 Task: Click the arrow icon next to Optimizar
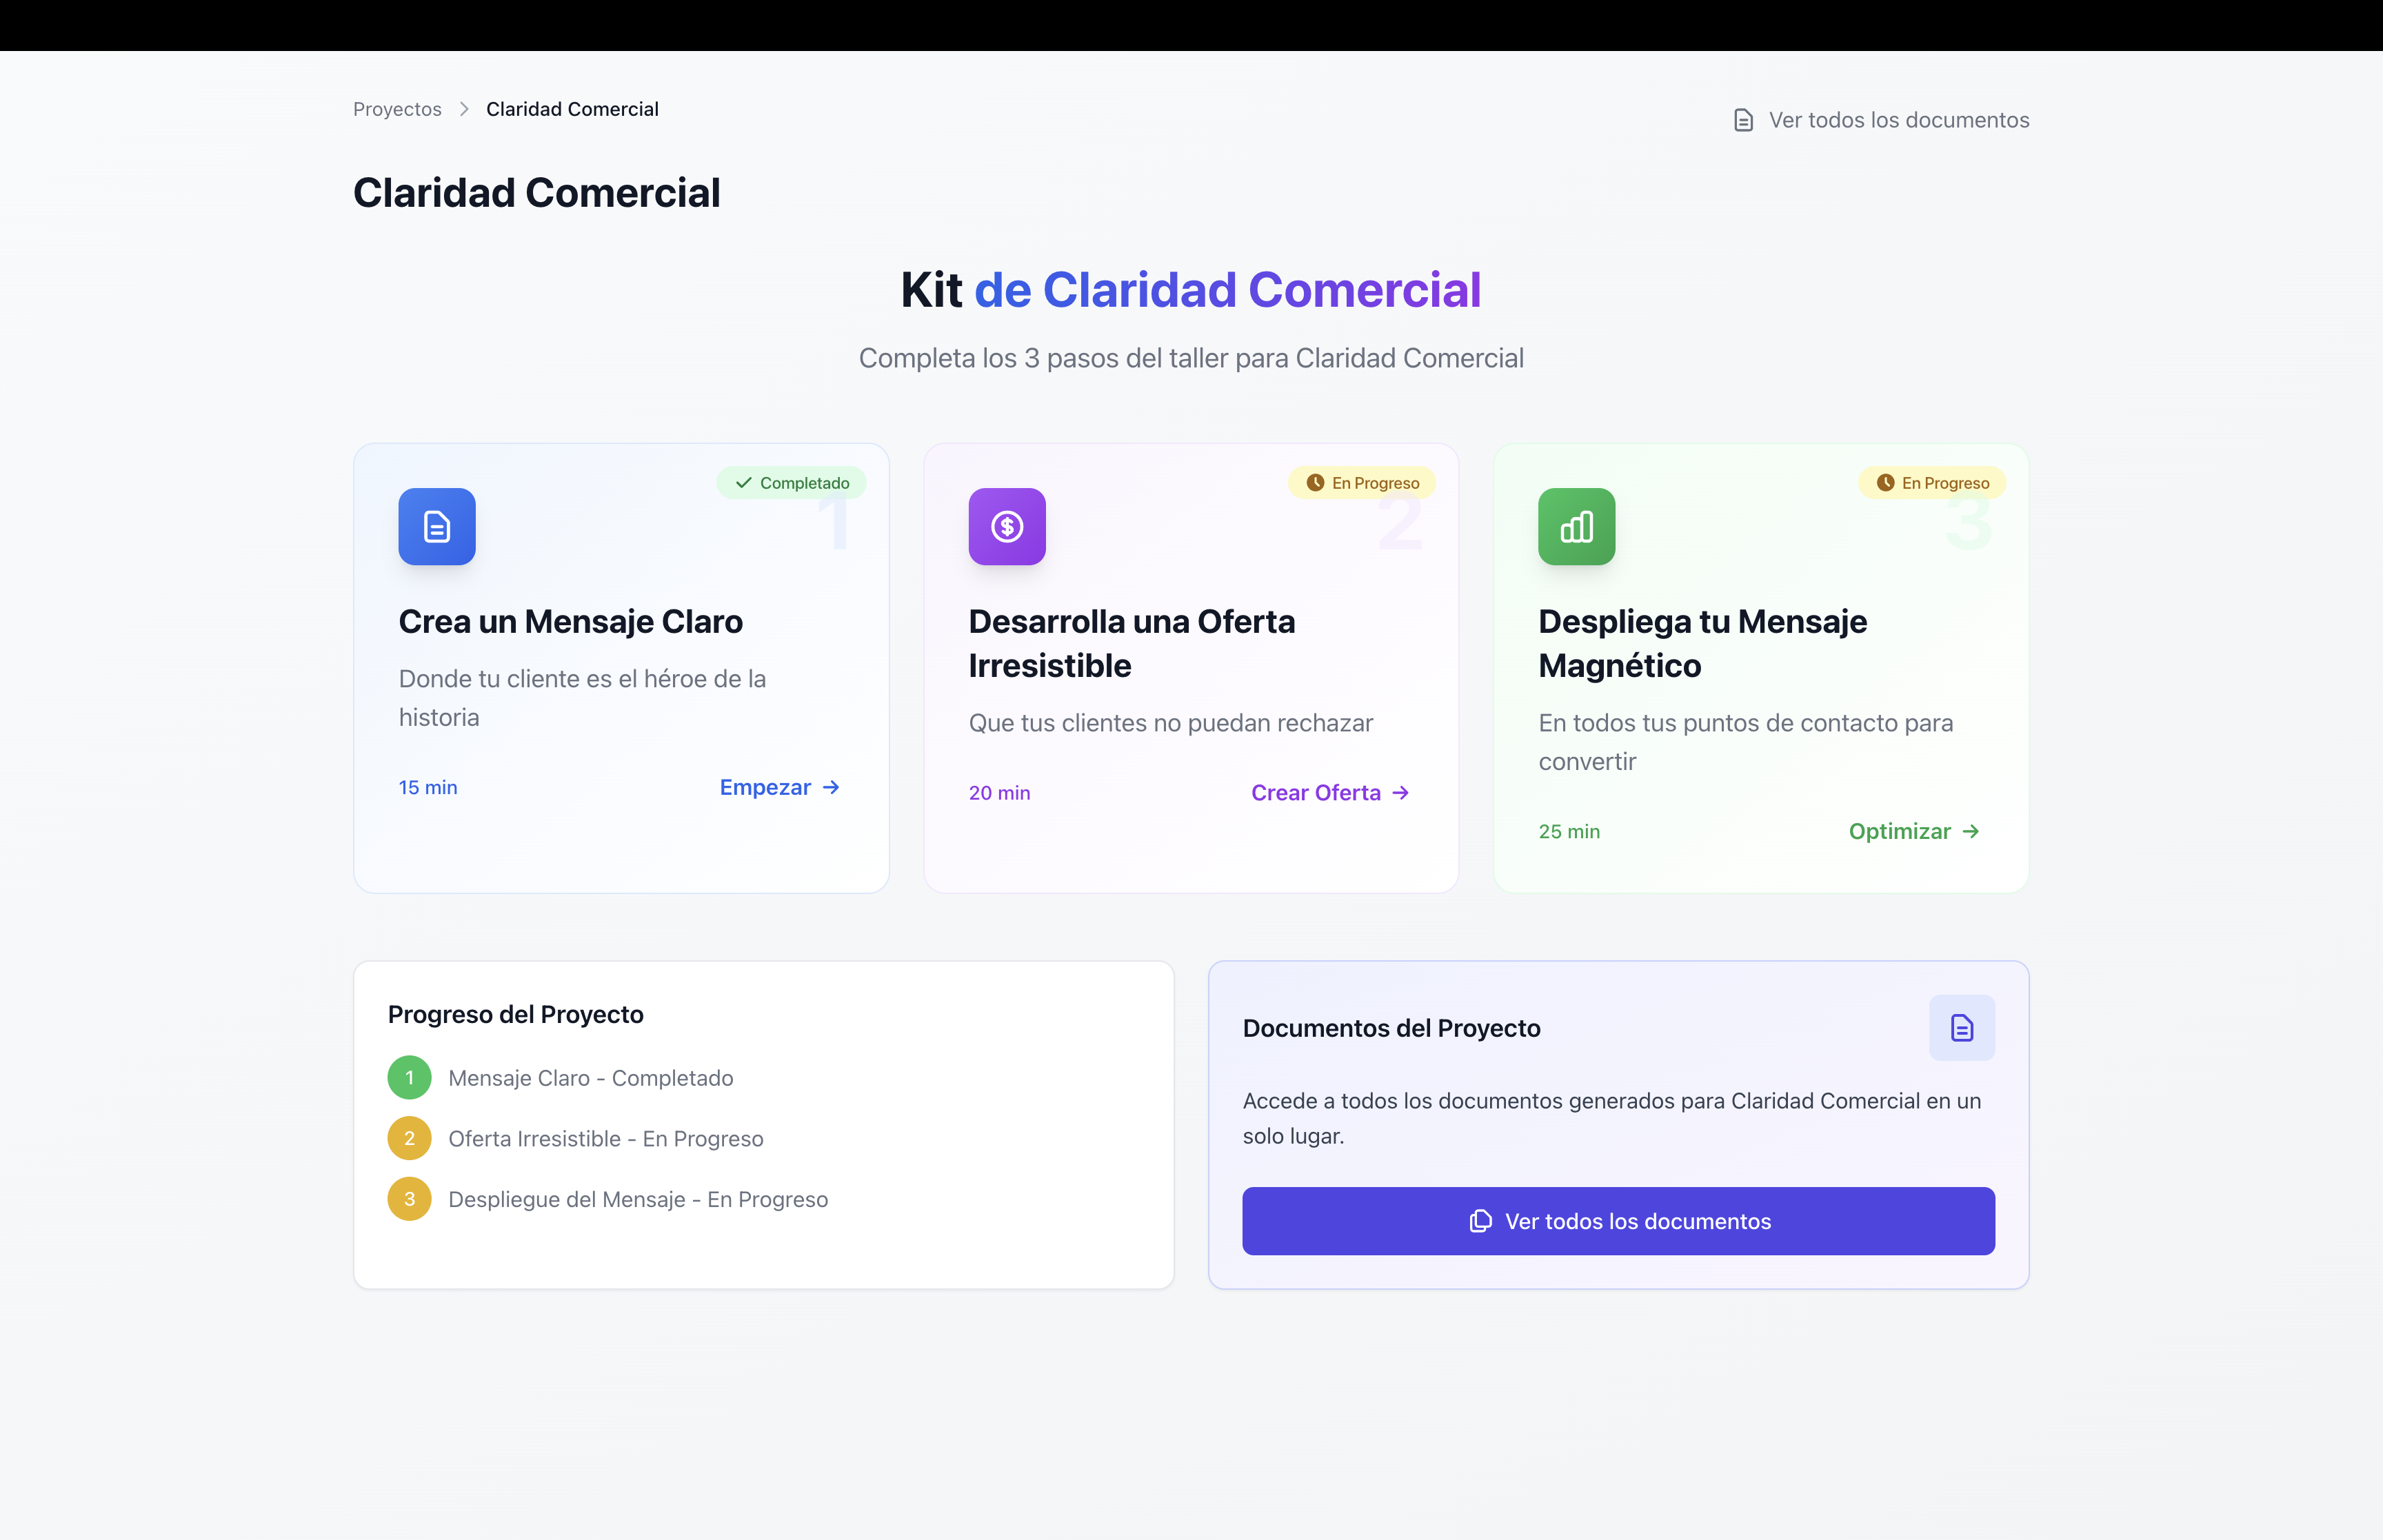[x=1971, y=831]
